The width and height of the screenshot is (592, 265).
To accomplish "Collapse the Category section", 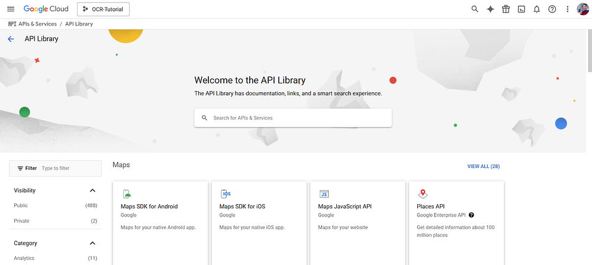I will pos(92,244).
